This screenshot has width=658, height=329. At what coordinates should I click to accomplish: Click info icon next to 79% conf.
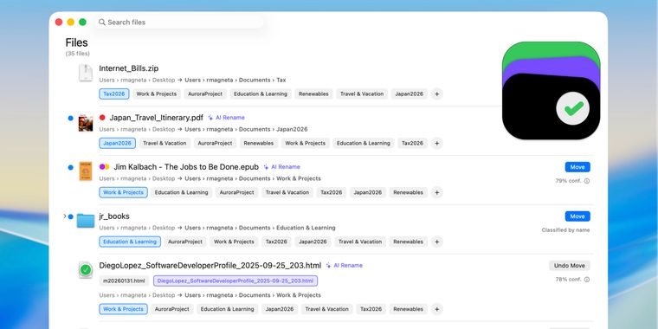(x=587, y=181)
